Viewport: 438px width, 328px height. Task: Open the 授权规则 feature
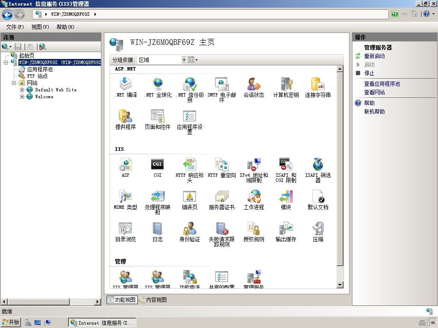254,232
